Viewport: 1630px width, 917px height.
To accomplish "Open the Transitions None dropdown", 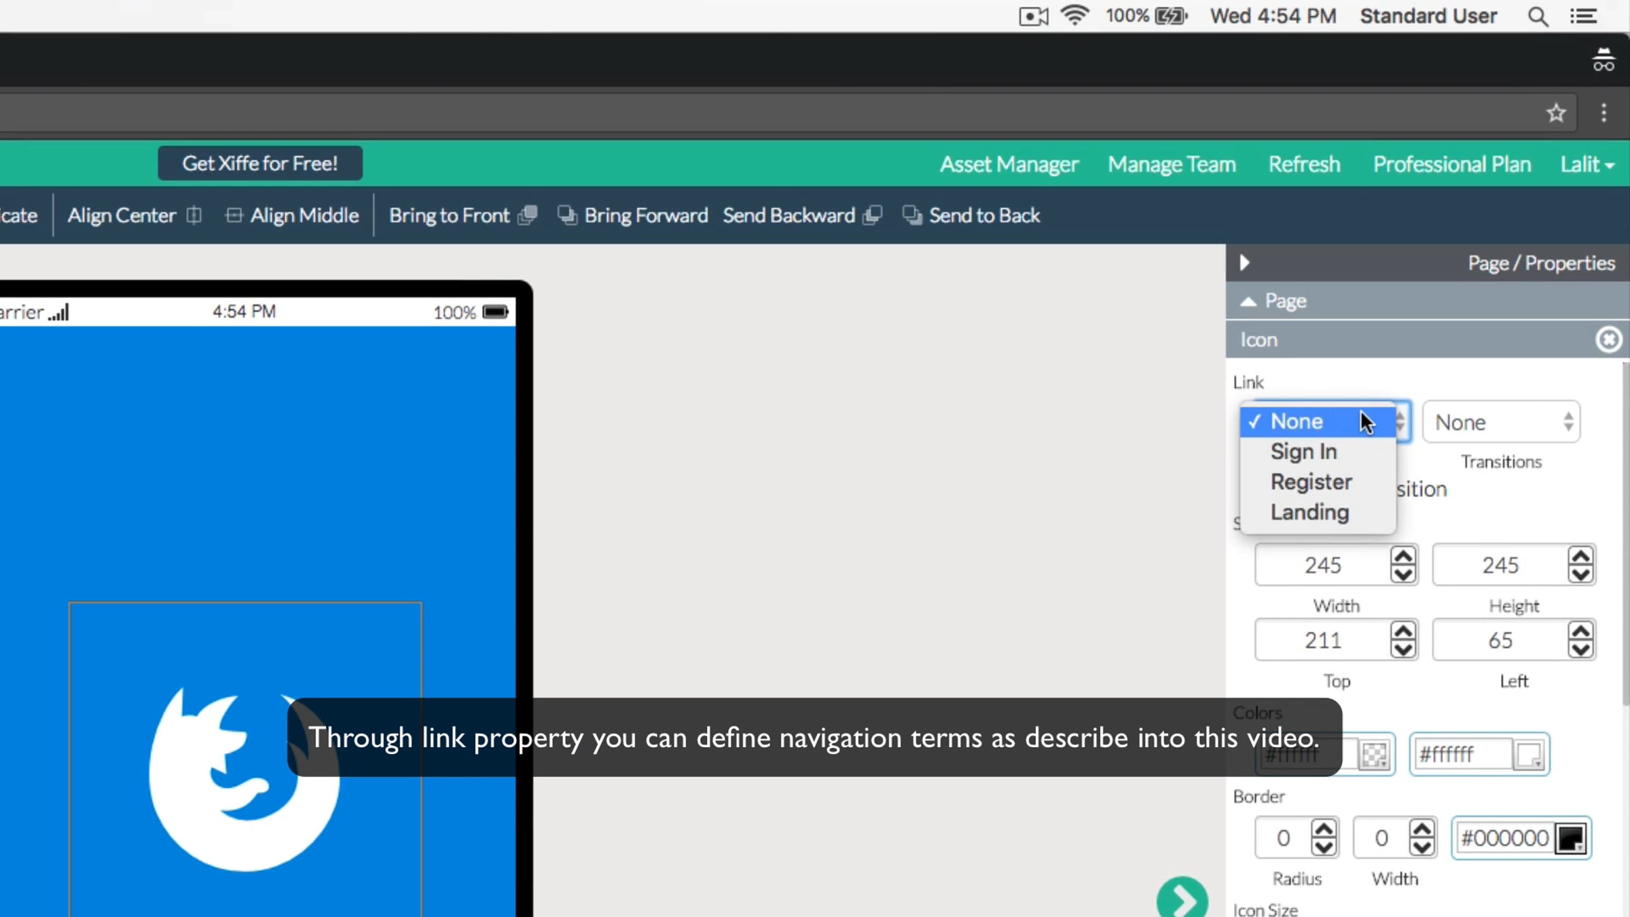I will [x=1501, y=422].
